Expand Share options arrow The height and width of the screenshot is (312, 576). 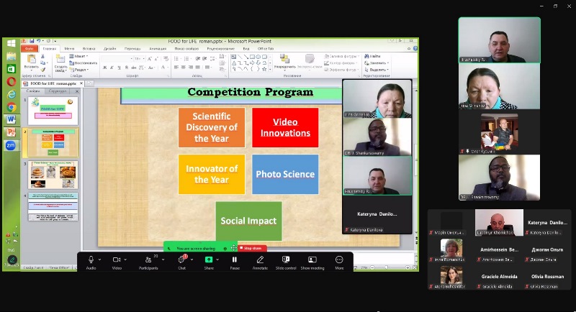(x=217, y=260)
